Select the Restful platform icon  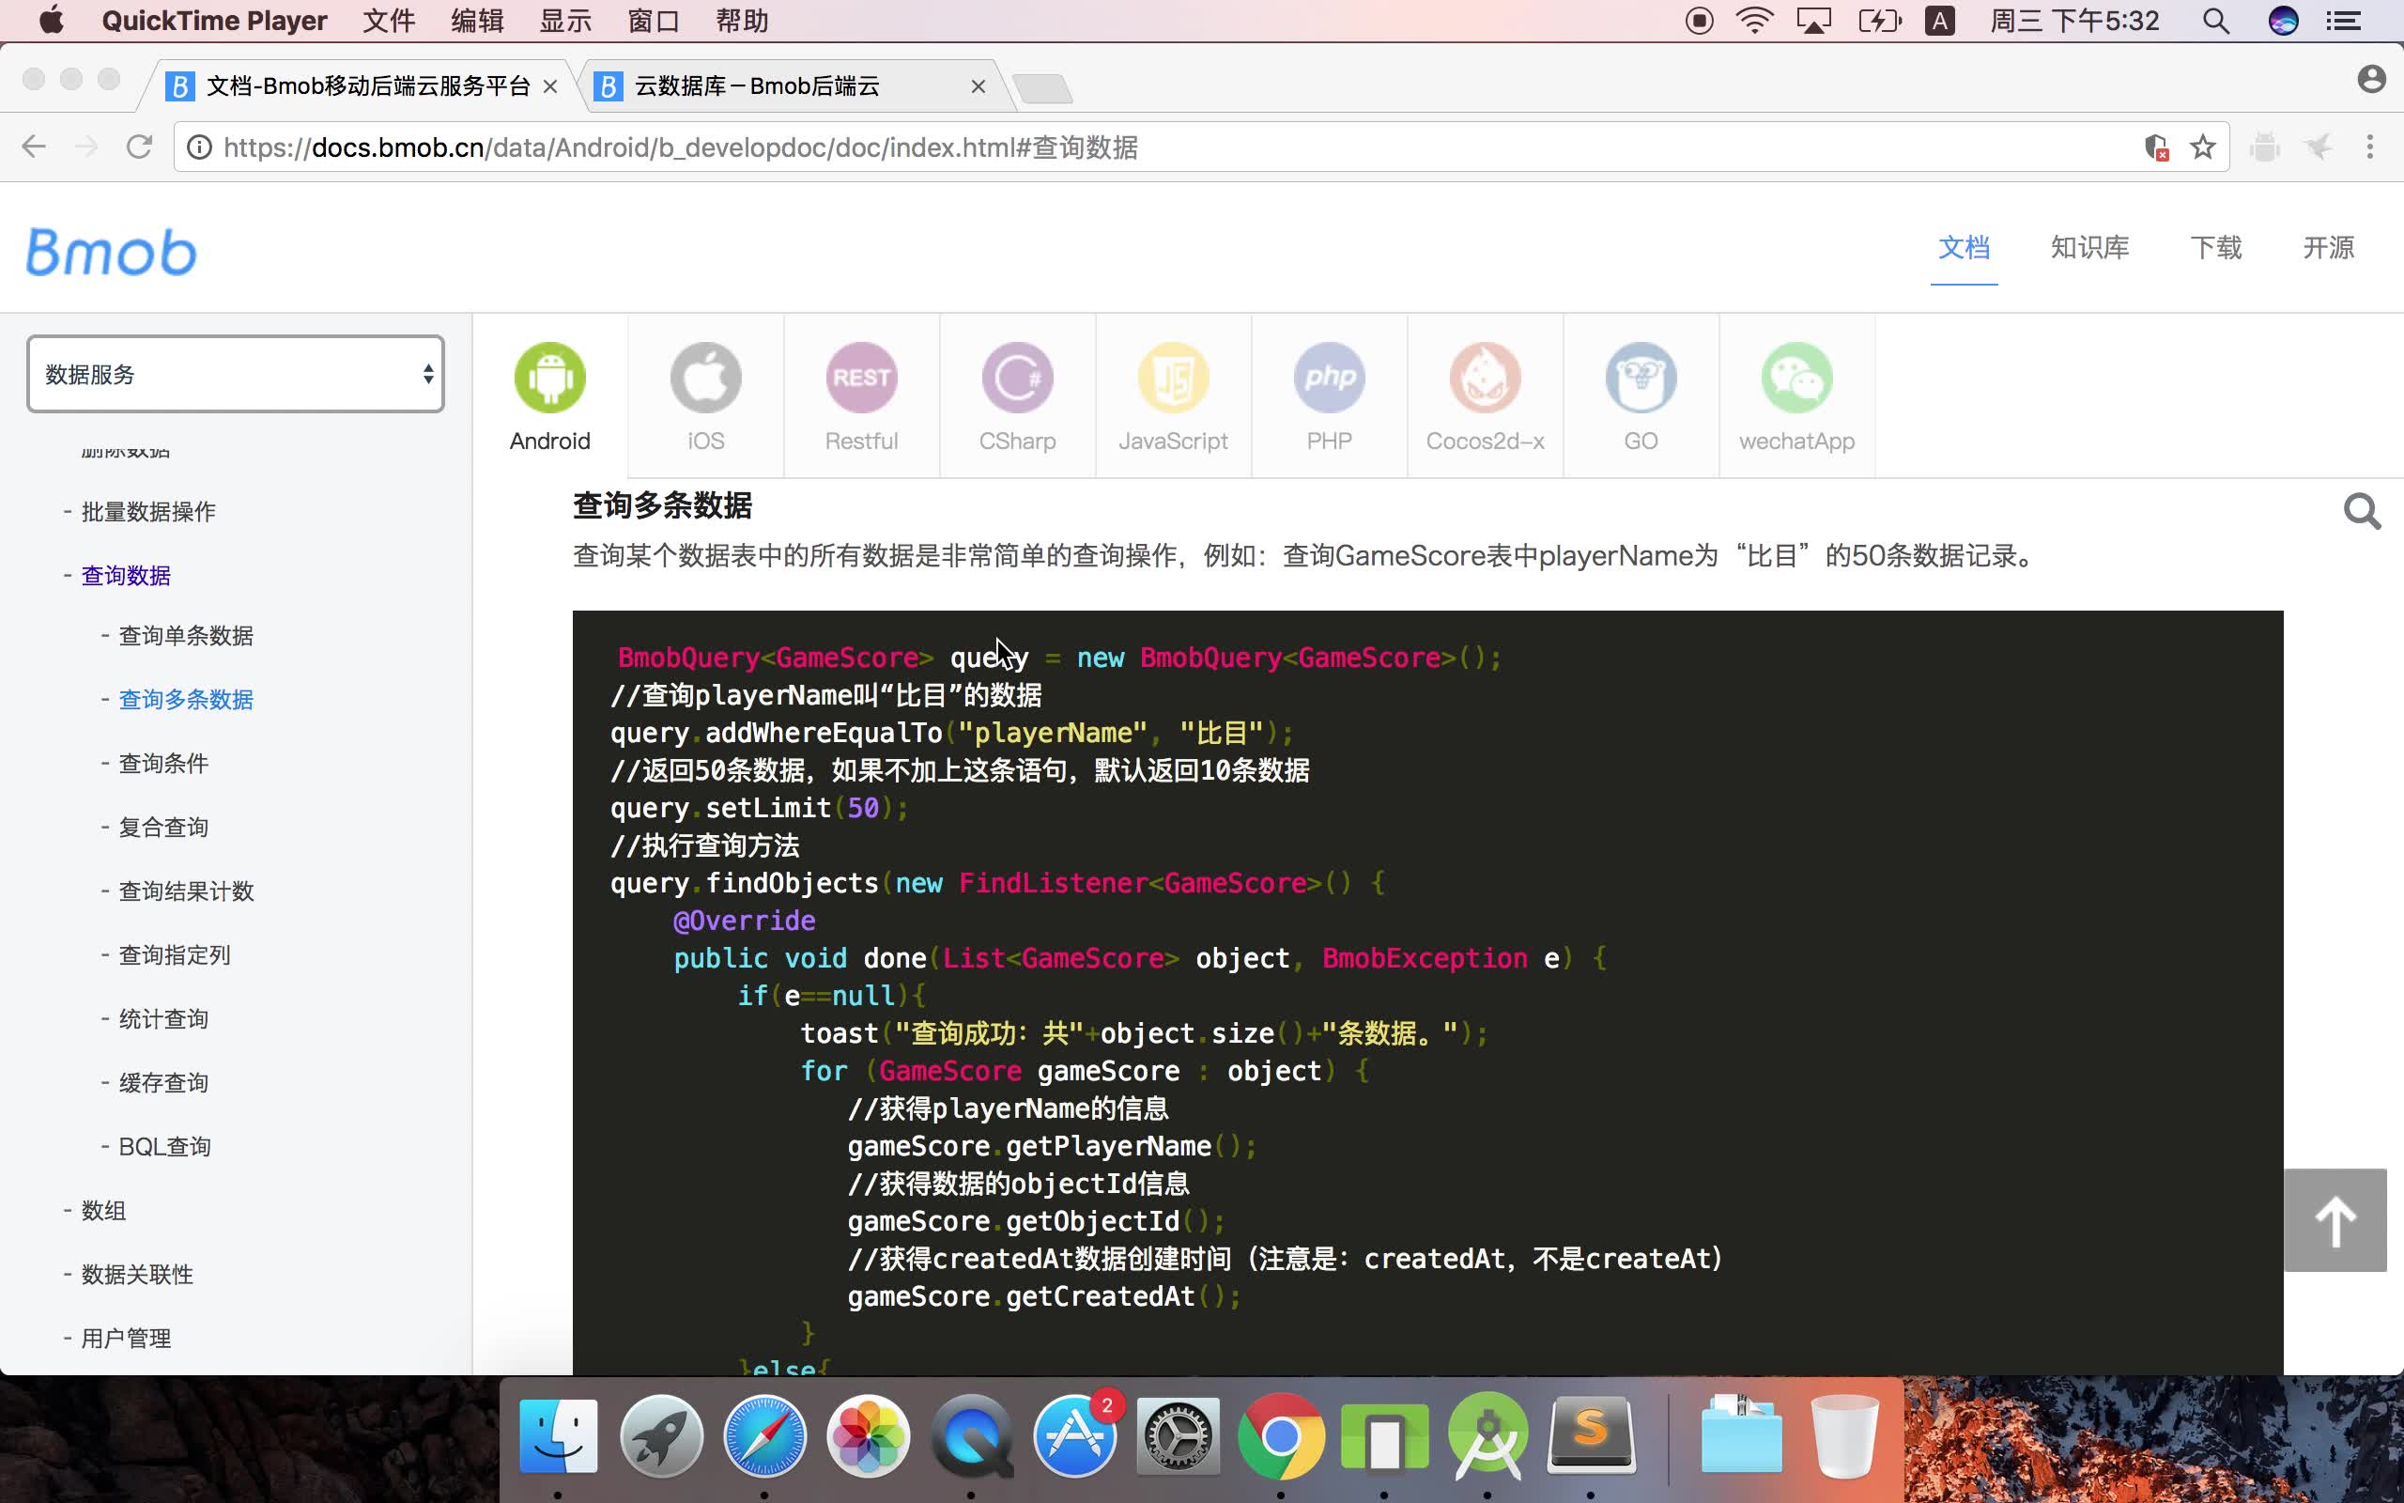click(861, 378)
